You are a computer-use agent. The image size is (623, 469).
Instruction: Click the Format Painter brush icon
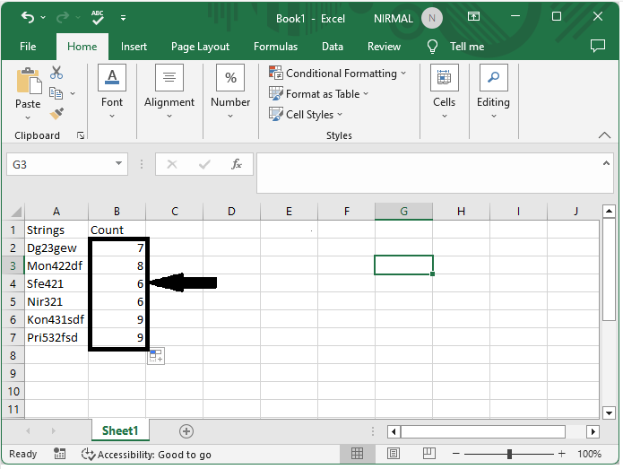pyautogui.click(x=56, y=114)
